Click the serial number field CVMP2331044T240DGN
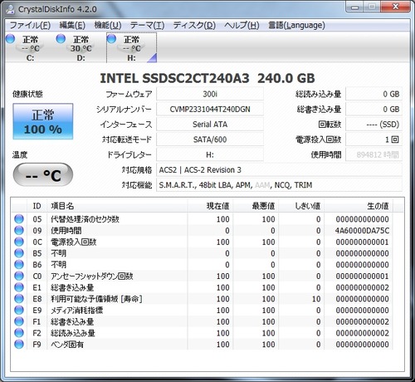Viewport: 415px width, 382px height. pyautogui.click(x=210, y=109)
